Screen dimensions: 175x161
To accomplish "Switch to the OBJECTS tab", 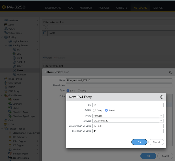I will click(122, 8).
